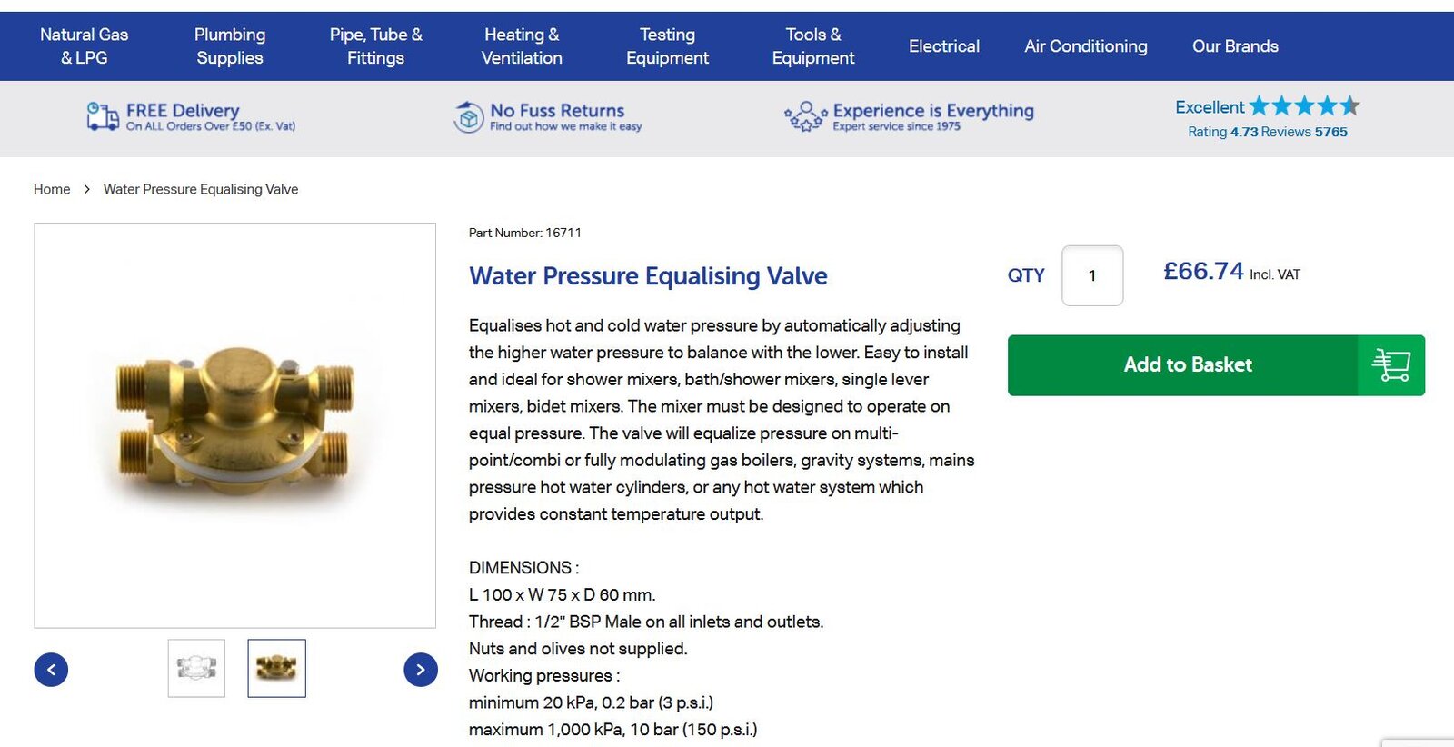Click the main product image
1454x747 pixels.
coord(234,425)
